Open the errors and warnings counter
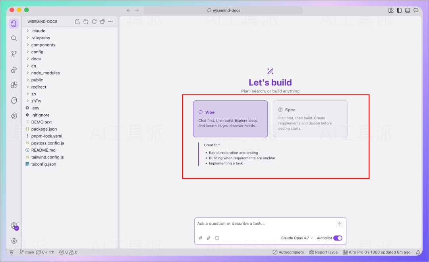The height and width of the screenshot is (262, 429). (x=68, y=252)
